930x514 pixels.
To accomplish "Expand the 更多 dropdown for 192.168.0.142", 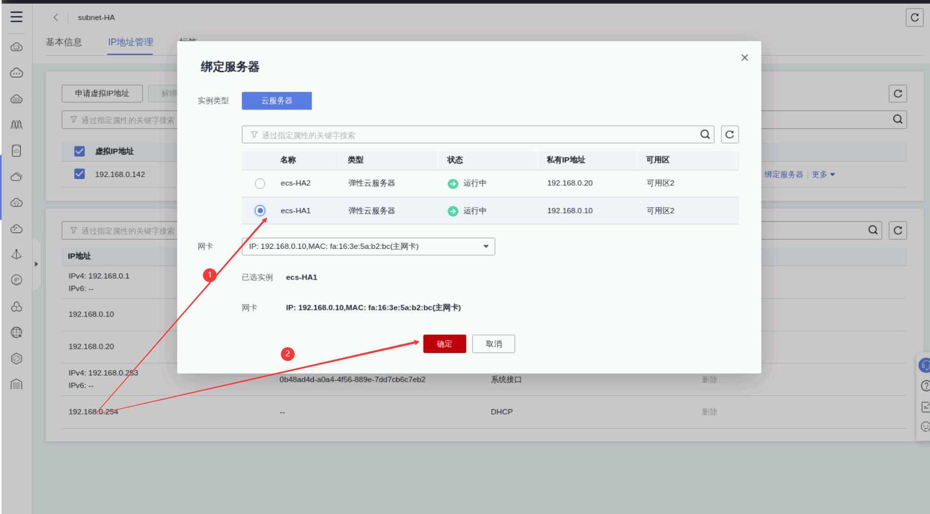I will 823,175.
